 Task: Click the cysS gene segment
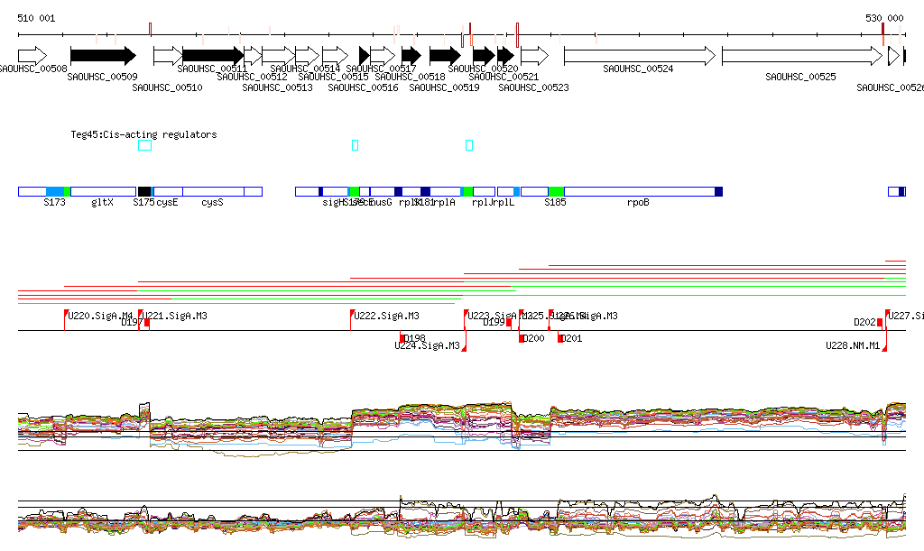pyautogui.click(x=213, y=191)
